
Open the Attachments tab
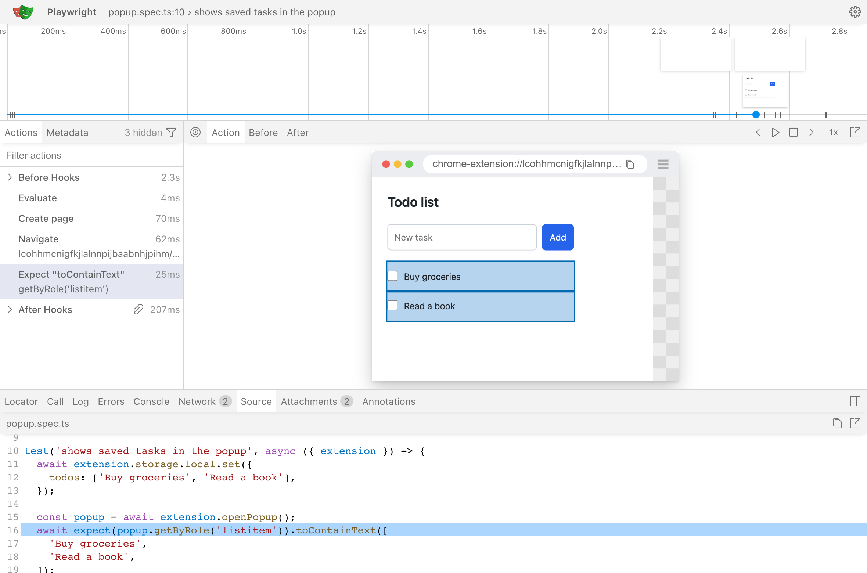317,401
